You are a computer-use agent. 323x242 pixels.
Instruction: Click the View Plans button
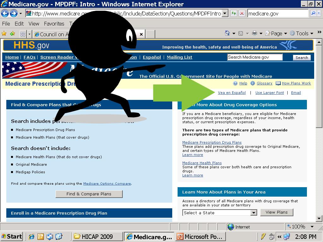click(277, 212)
